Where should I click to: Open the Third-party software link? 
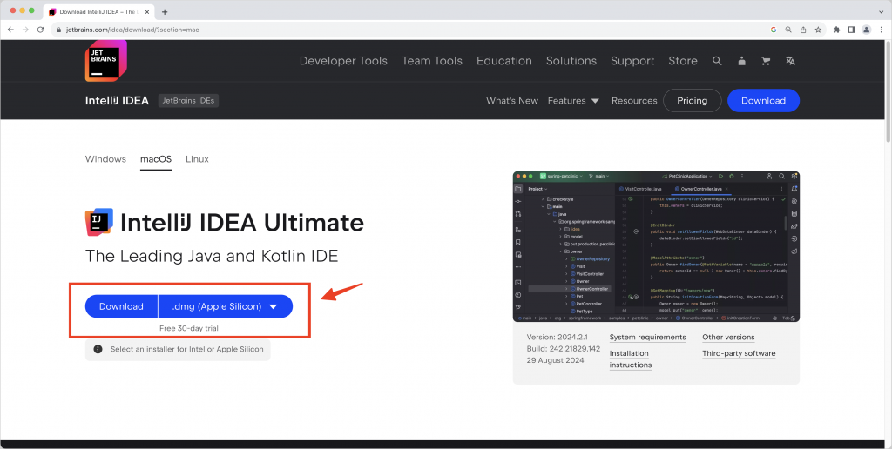(x=739, y=353)
